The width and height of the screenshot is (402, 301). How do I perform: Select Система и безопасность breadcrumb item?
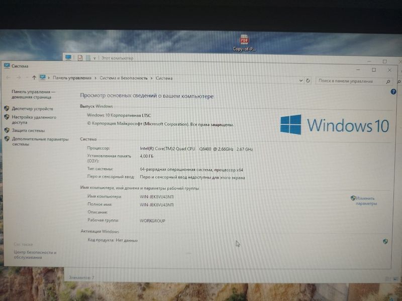(x=124, y=78)
